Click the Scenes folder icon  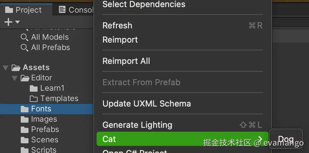(x=25, y=140)
